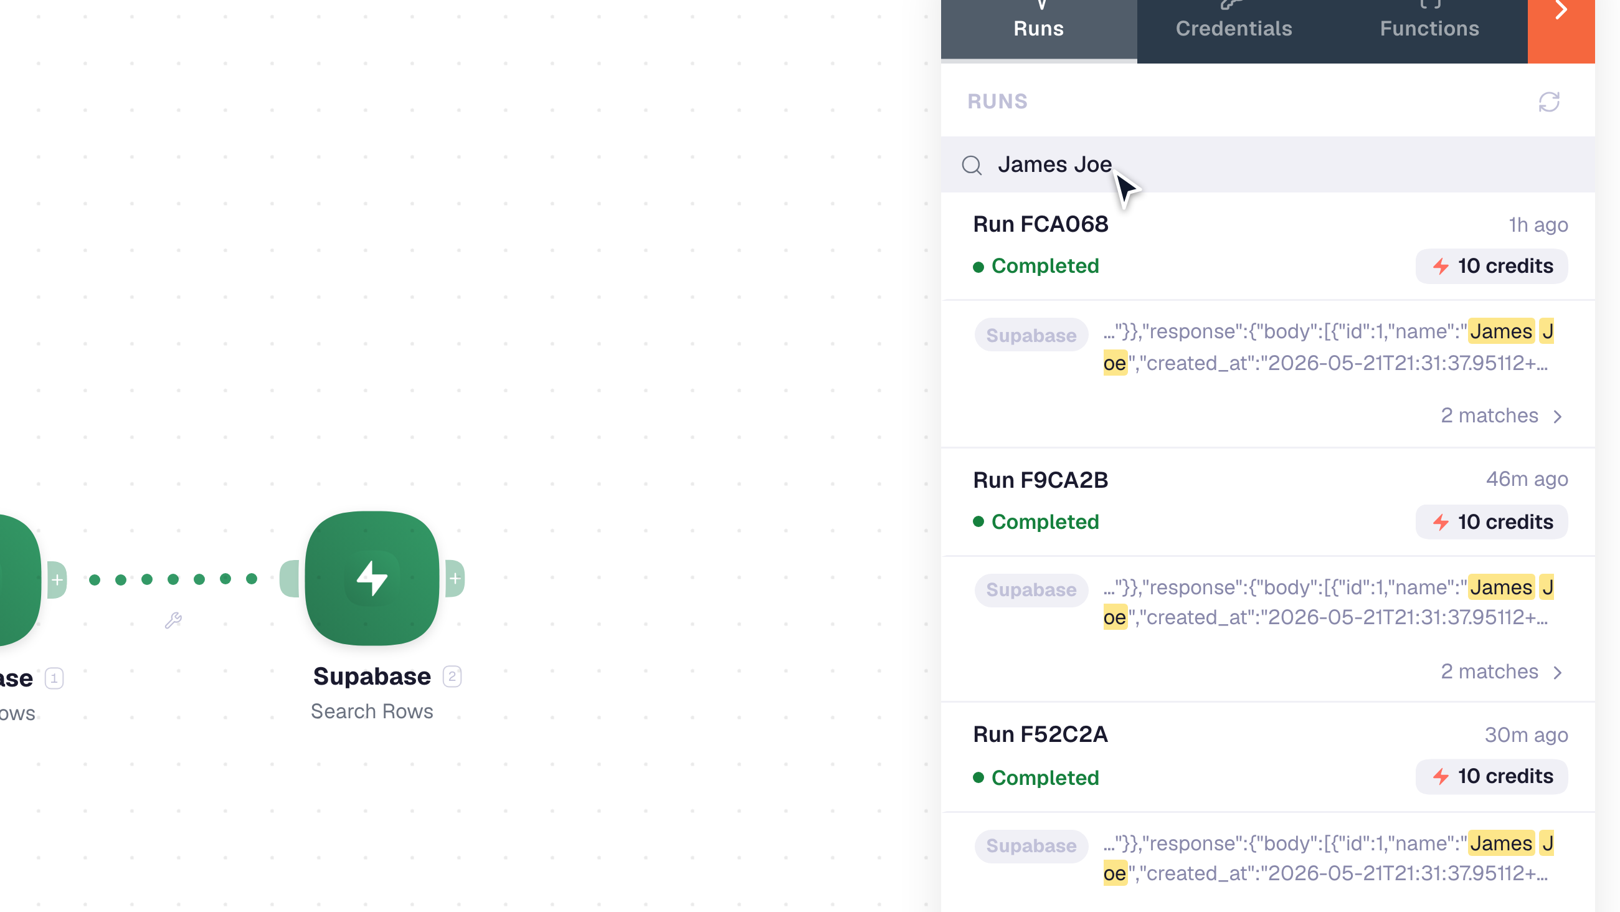
Task: Click the plus connector on the left node
Action: tap(57, 579)
